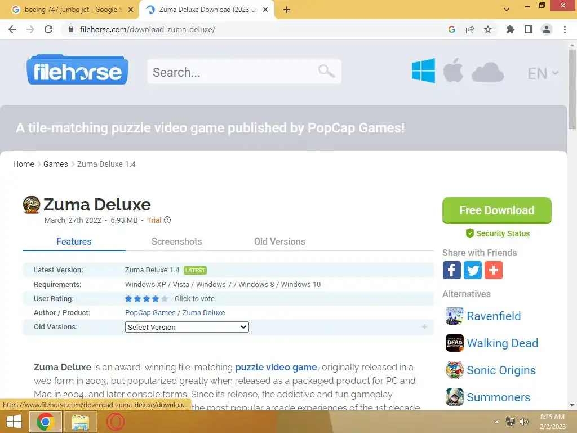Click the share page icon in address bar

click(x=470, y=29)
